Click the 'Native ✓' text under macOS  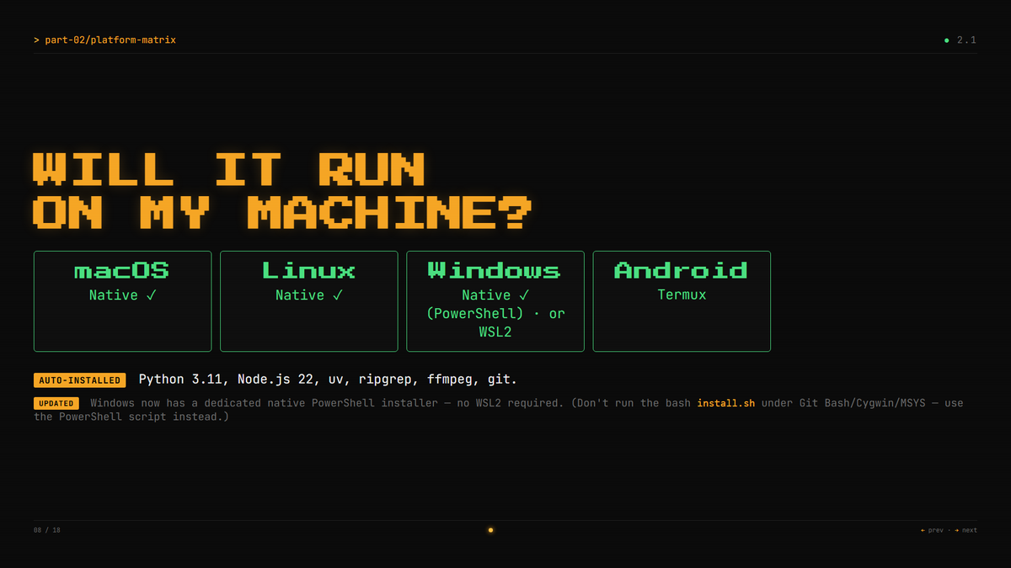[x=123, y=295]
